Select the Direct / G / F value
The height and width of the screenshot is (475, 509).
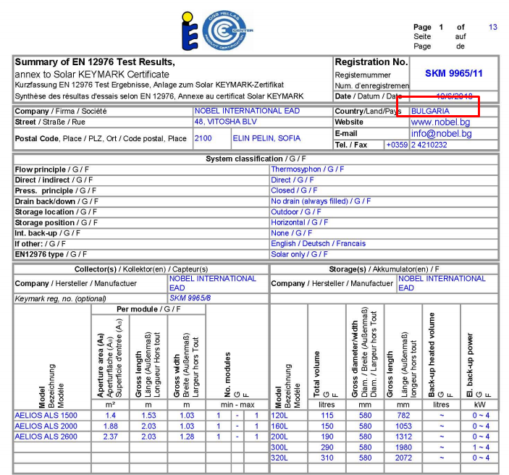293,180
